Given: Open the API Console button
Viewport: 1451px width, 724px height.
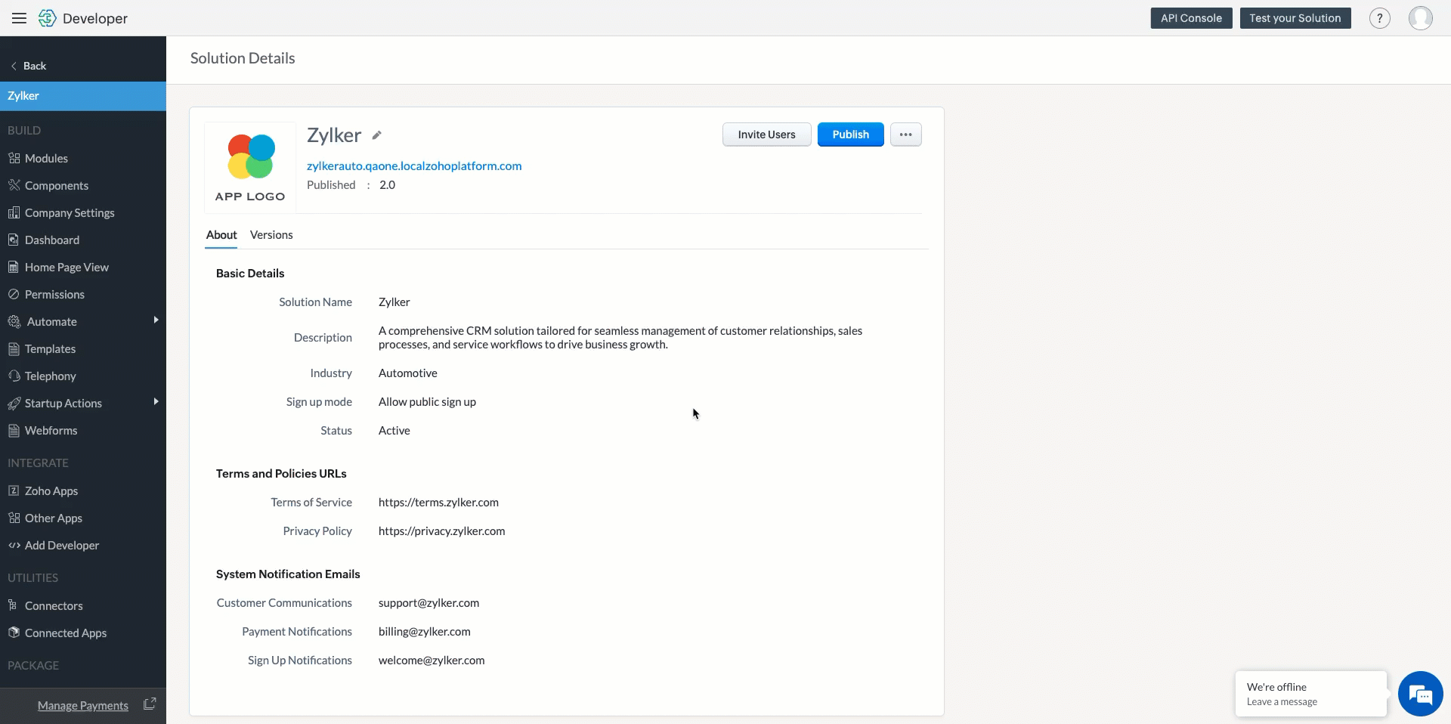Looking at the screenshot, I should coord(1191,18).
